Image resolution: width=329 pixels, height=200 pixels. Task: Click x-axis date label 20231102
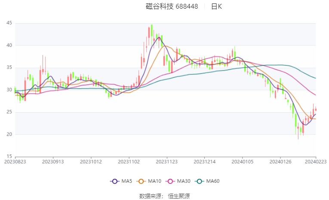[129, 162]
